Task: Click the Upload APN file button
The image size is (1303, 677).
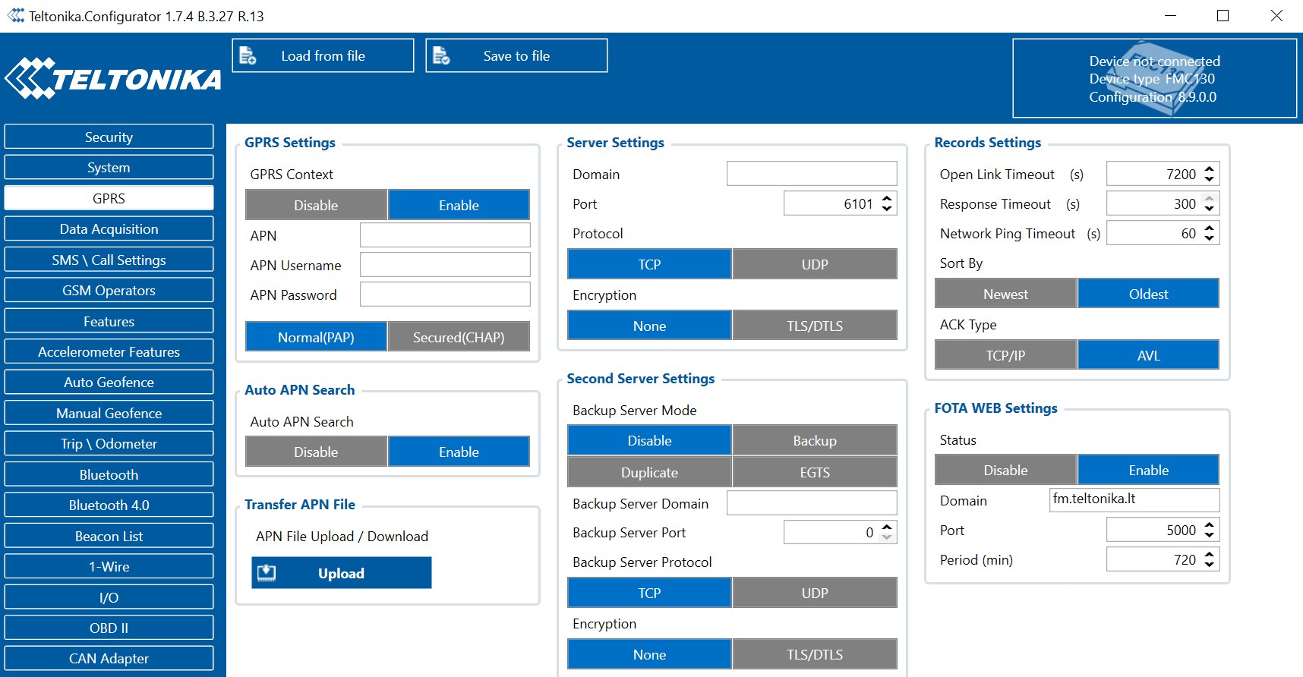Action: [342, 573]
